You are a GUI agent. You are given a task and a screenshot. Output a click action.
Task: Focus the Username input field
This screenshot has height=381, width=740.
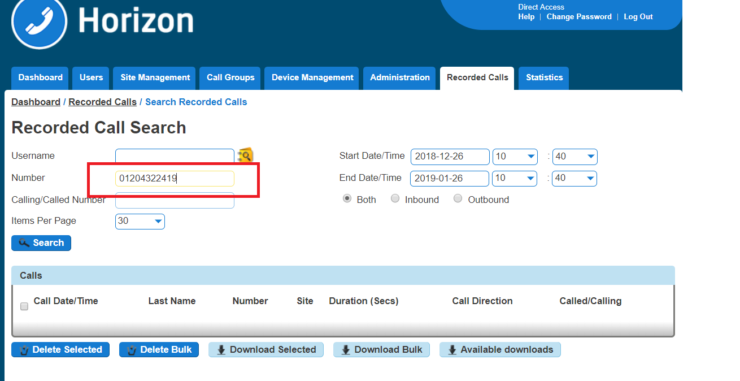pos(175,157)
